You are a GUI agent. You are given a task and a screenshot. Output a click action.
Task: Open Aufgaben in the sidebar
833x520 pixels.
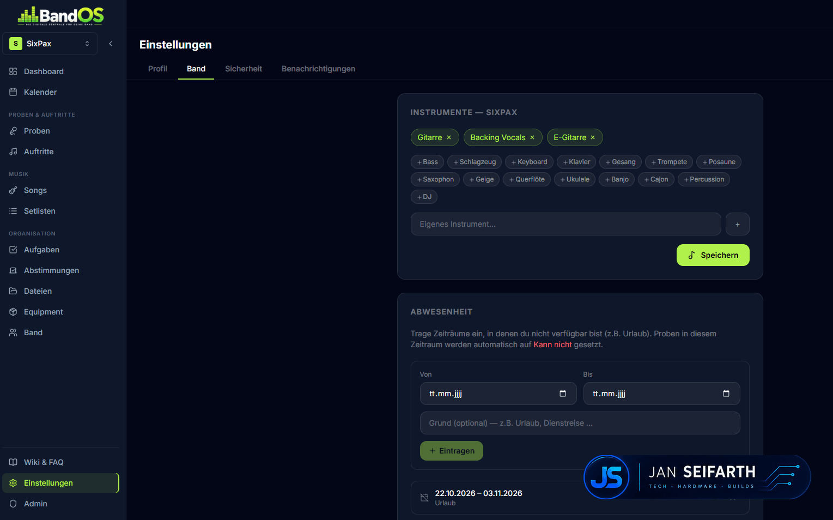[x=60, y=250]
